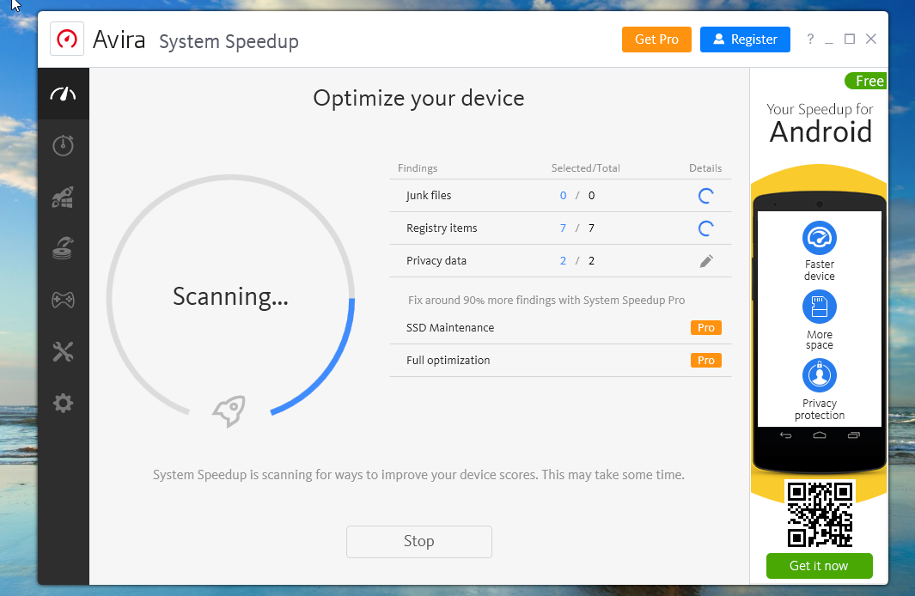Click the selected count 0 for Junk files
Screen dimensions: 915x596
click(x=563, y=195)
